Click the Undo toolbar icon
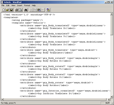 click(43, 10)
